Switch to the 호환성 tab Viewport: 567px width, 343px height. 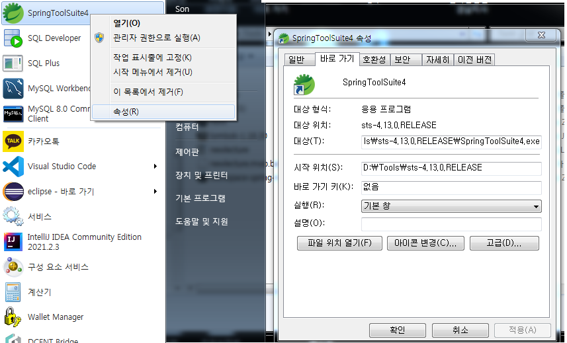[x=374, y=59]
